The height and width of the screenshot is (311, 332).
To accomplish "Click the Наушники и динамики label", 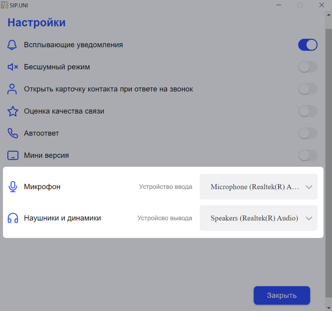I will click(x=62, y=218).
